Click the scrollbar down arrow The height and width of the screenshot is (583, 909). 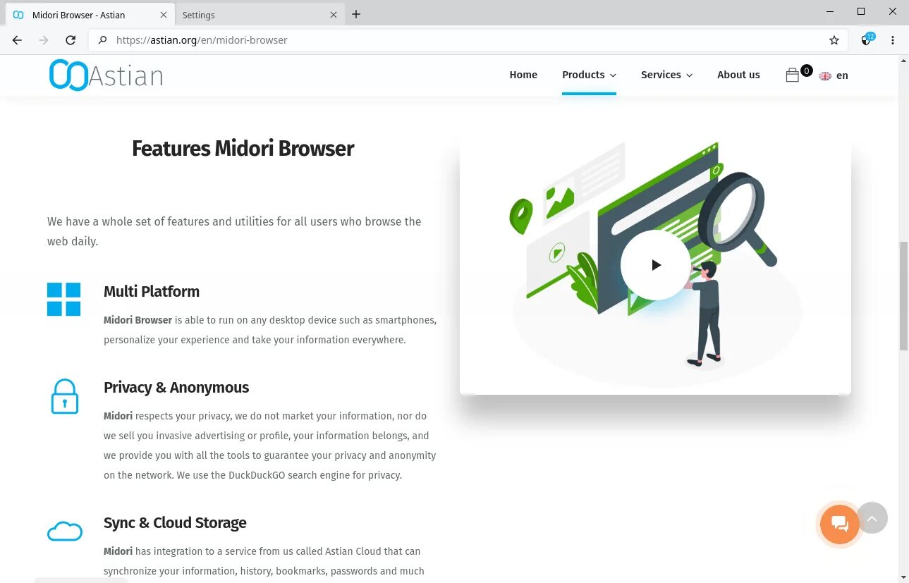(x=903, y=577)
